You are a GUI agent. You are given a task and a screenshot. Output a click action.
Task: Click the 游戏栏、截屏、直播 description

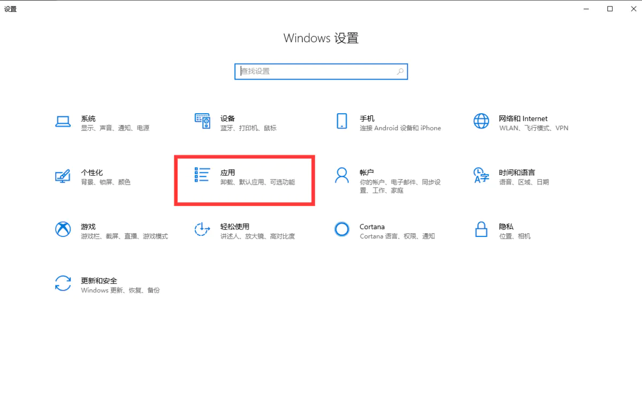pos(124,236)
